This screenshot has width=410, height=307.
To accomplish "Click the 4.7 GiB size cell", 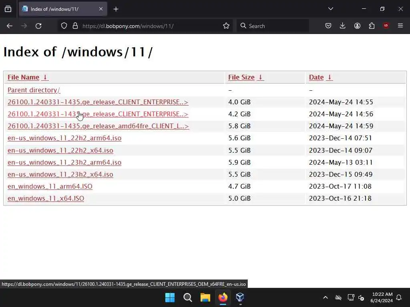I will (239, 186).
